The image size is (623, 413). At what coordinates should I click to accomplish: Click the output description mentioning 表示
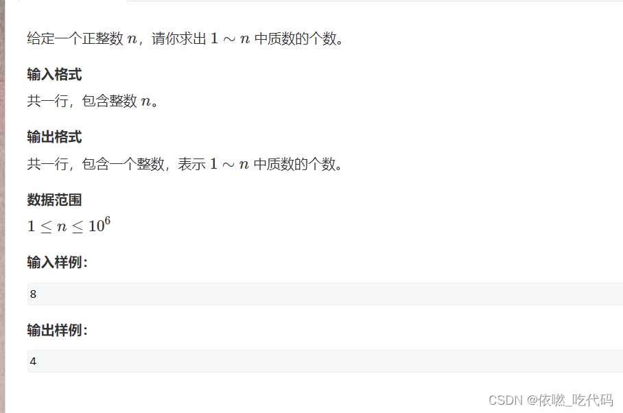(x=185, y=163)
